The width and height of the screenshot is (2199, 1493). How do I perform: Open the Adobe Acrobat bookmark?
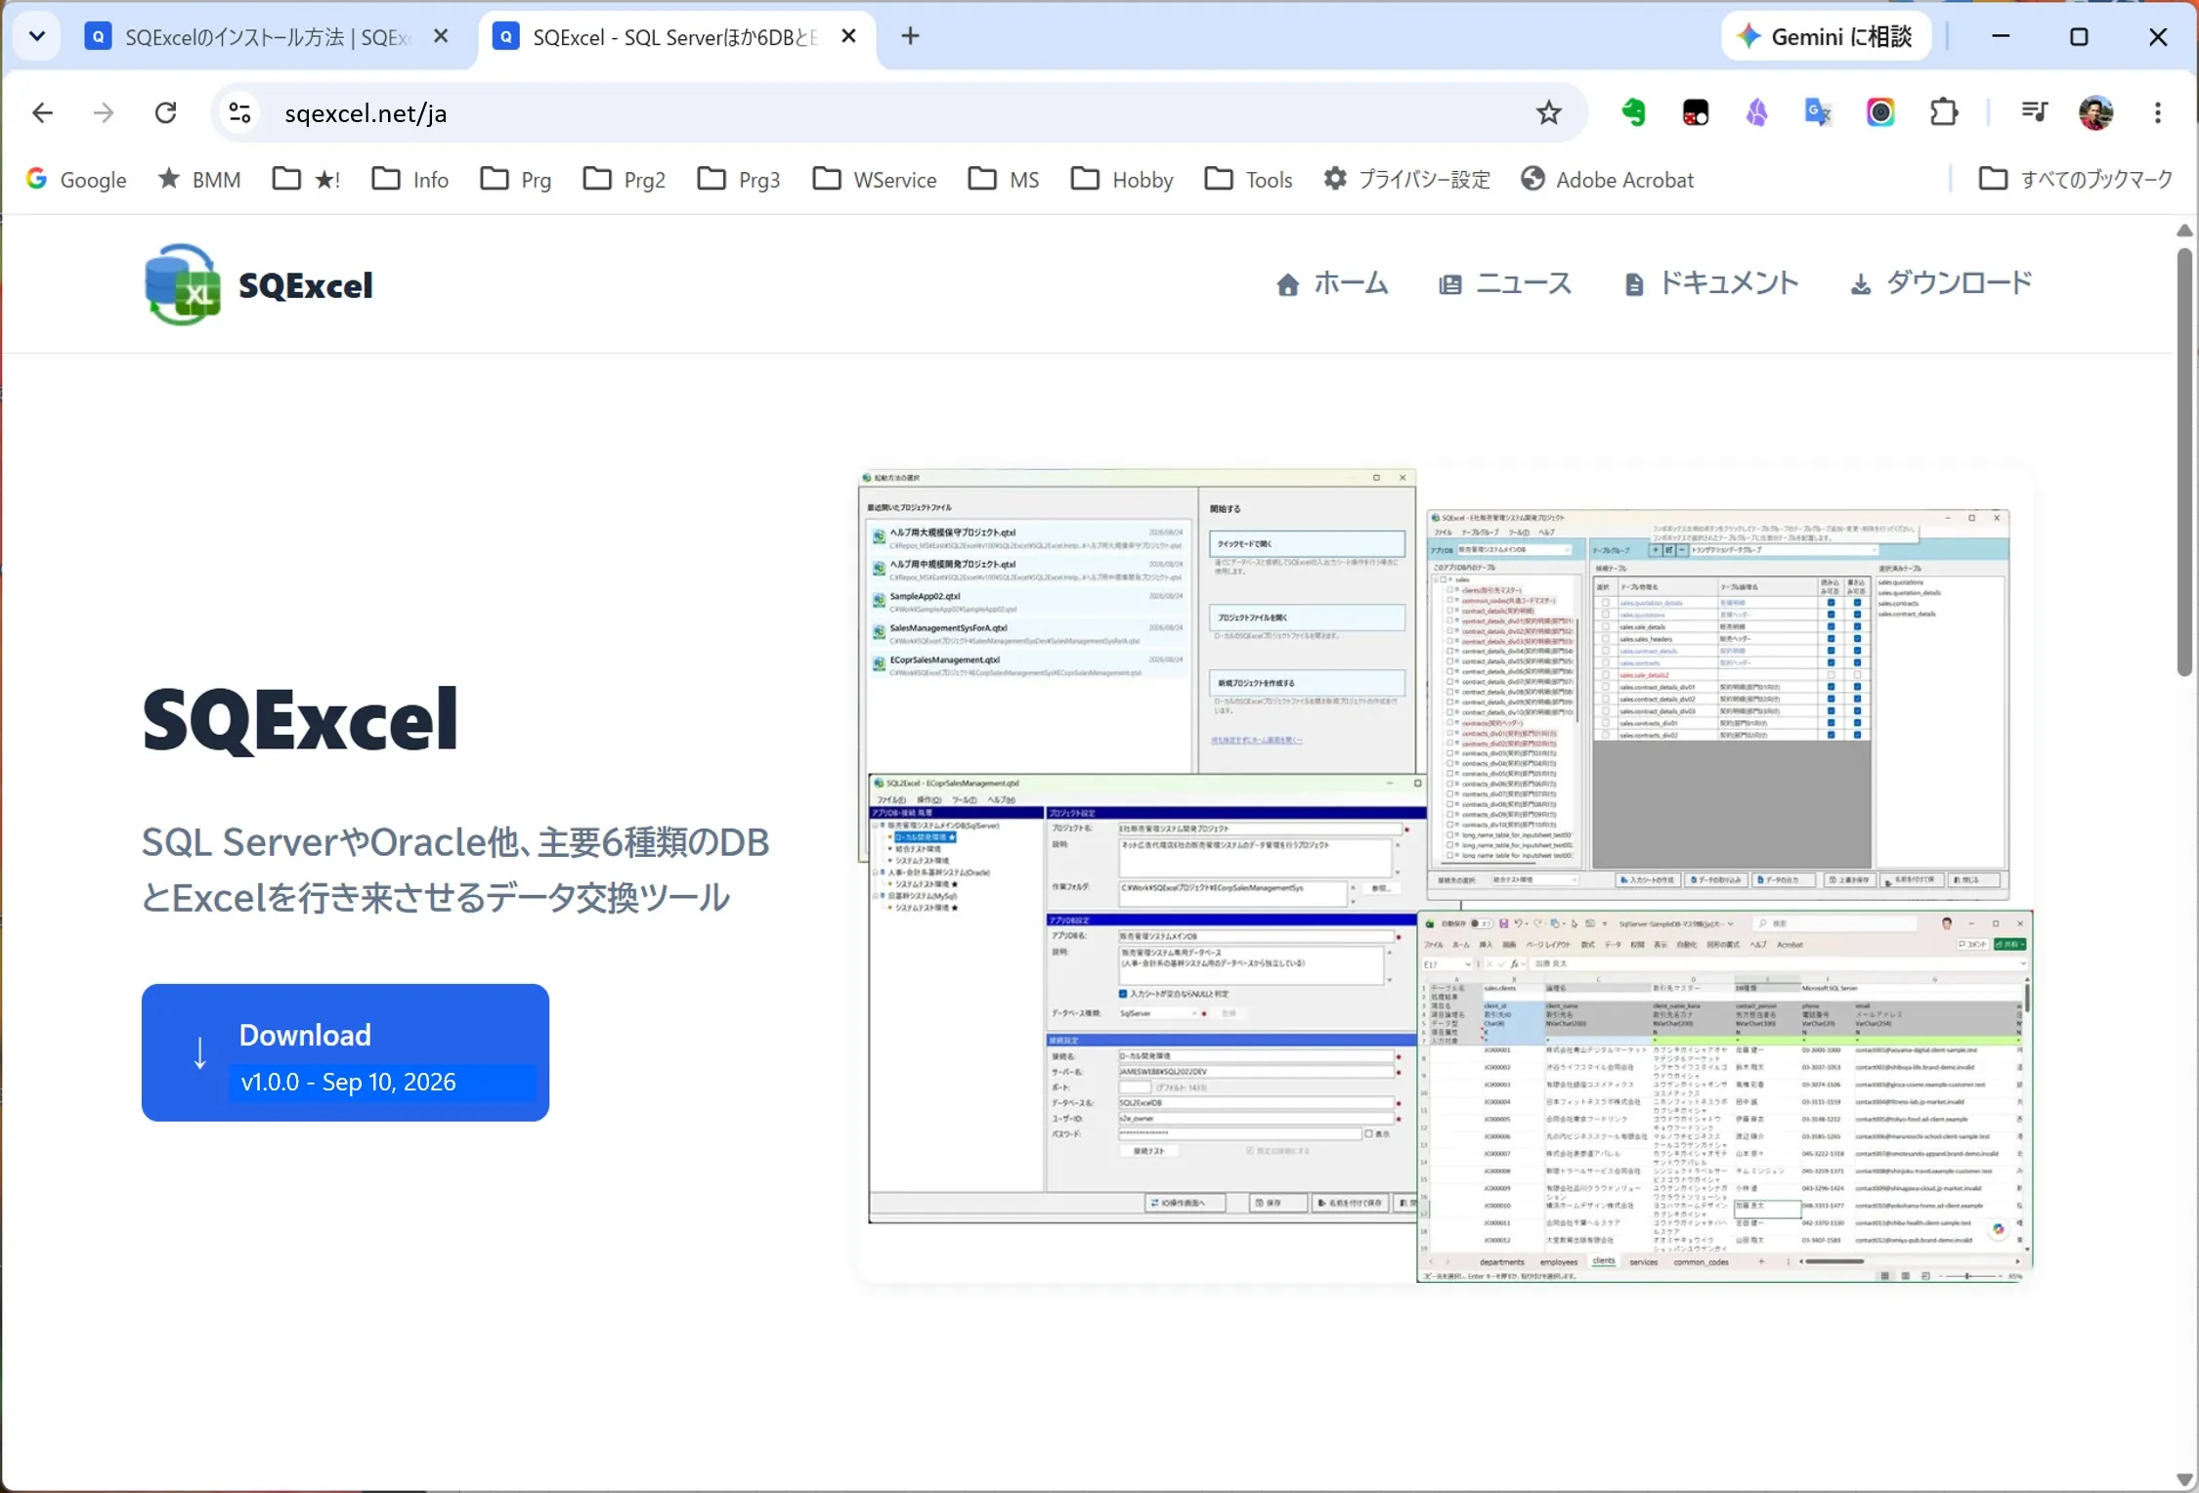pyautogui.click(x=1607, y=180)
